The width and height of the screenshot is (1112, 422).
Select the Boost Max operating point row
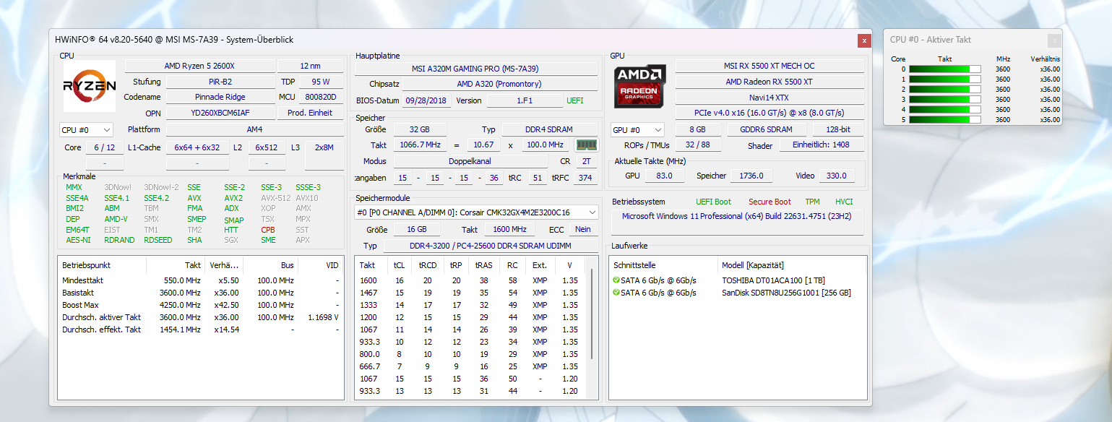pyautogui.click(x=201, y=305)
